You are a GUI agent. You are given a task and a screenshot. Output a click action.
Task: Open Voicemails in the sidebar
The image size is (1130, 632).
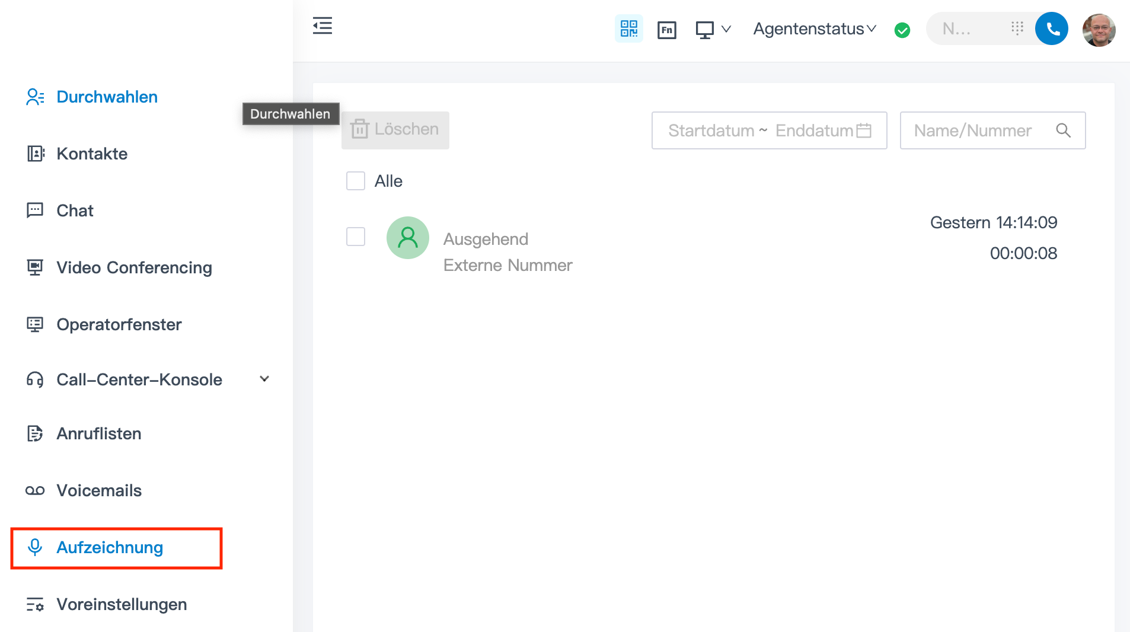point(99,490)
